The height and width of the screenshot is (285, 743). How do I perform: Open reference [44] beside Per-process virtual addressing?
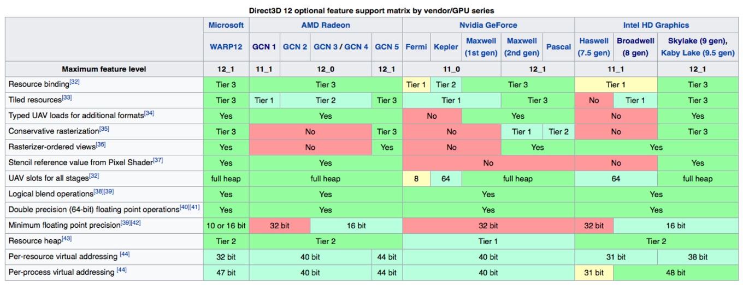coord(121,270)
